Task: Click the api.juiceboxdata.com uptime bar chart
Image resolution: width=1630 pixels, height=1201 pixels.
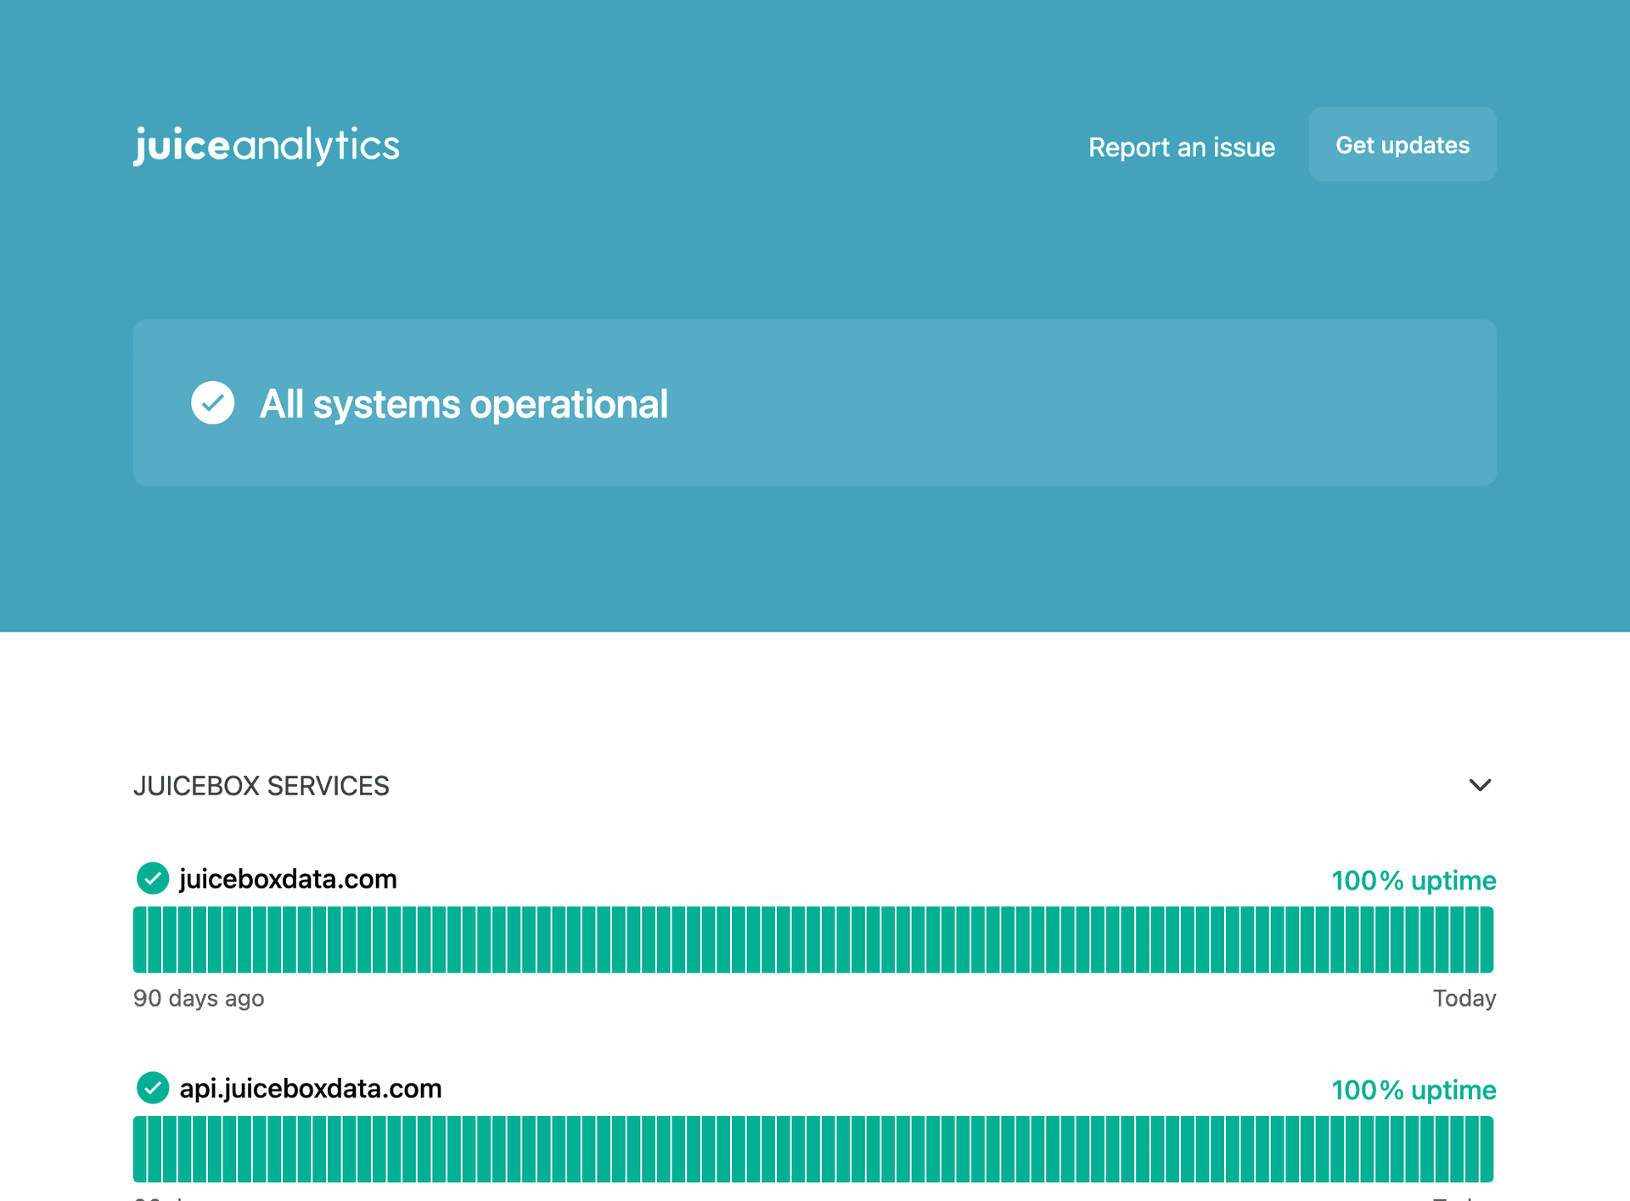Action: pos(813,1149)
